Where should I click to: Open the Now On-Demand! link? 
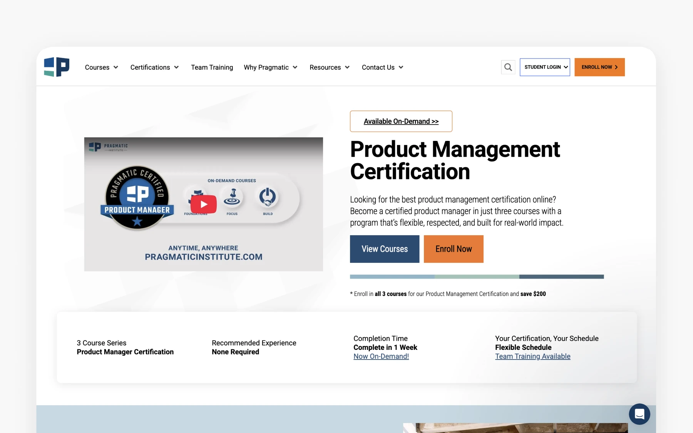click(381, 356)
